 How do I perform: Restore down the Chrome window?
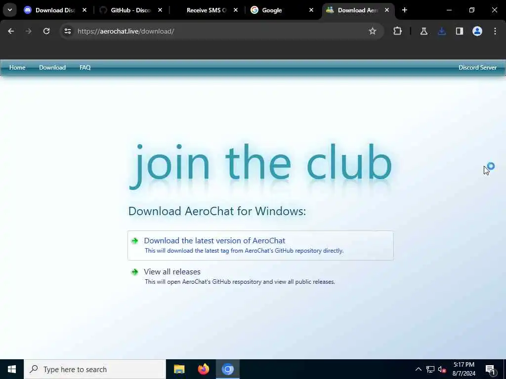pyautogui.click(x=472, y=10)
